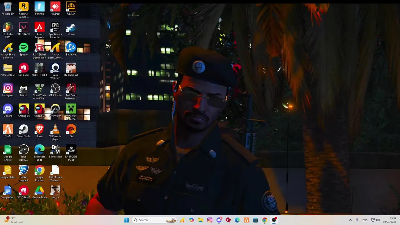The width and height of the screenshot is (400, 225).
Task: Open Attack SharkX3Mo... desktop shortcut
Action: [x=55, y=51]
